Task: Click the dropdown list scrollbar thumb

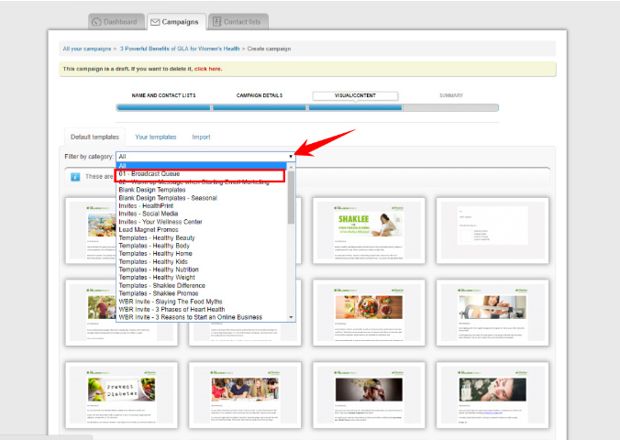Action: 291,197
